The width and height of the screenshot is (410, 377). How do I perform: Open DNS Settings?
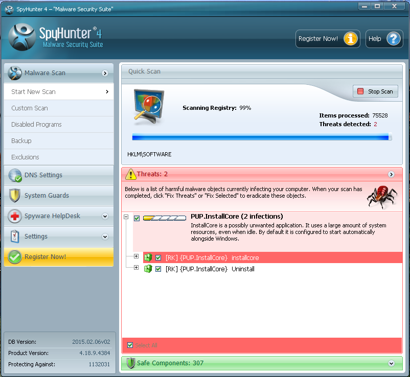coord(59,175)
